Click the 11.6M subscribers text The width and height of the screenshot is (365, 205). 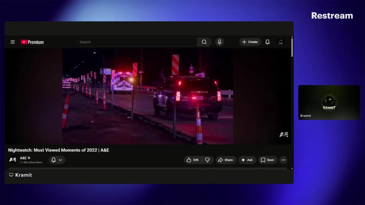click(31, 162)
